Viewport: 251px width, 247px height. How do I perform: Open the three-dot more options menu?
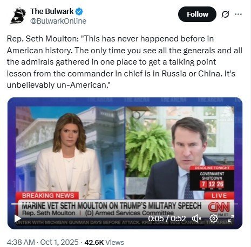[x=238, y=14]
